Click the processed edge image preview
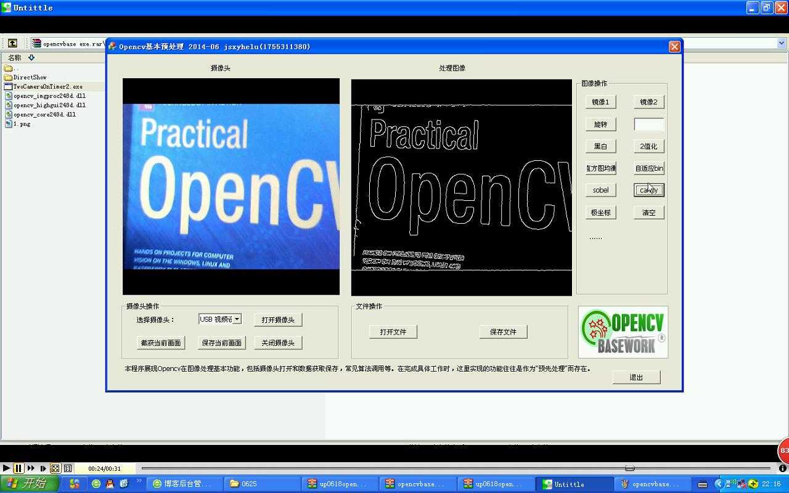 pyautogui.click(x=462, y=187)
